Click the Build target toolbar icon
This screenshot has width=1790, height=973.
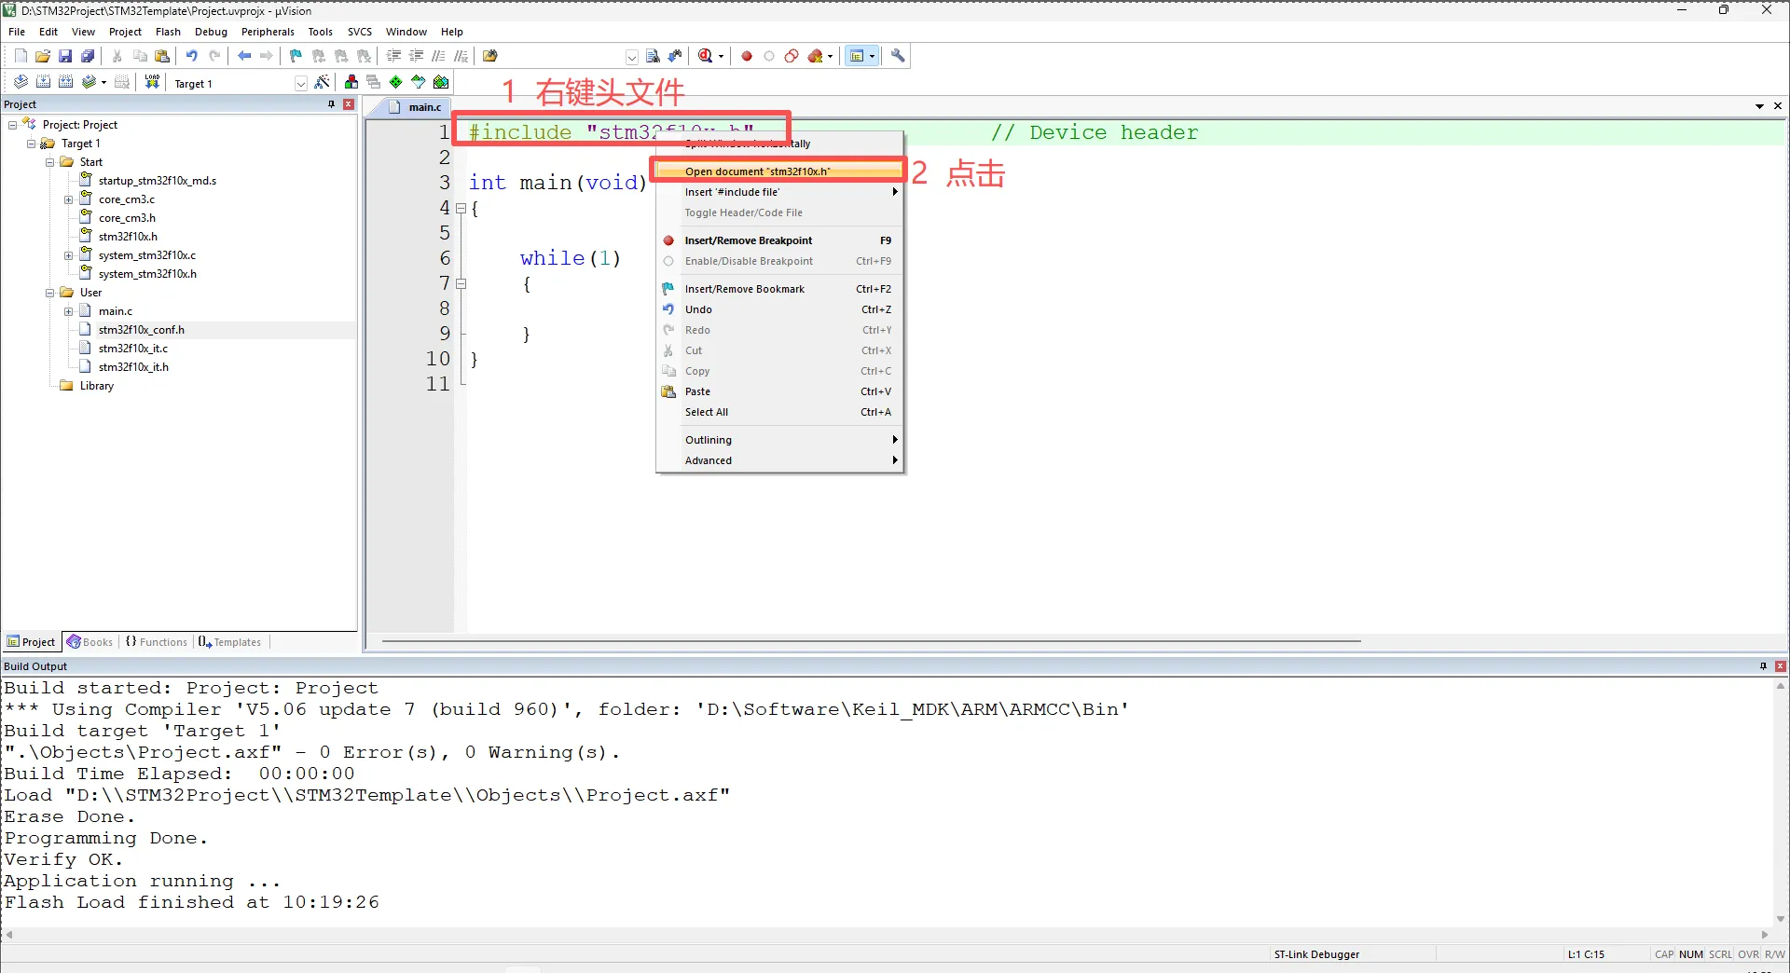click(x=43, y=83)
